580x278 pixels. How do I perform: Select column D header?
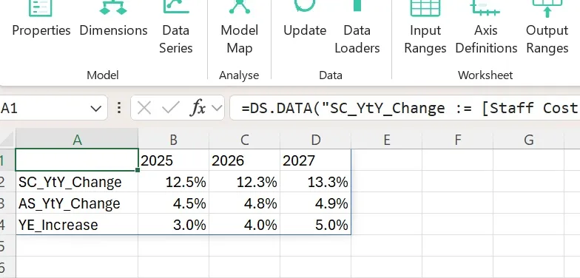click(x=315, y=139)
